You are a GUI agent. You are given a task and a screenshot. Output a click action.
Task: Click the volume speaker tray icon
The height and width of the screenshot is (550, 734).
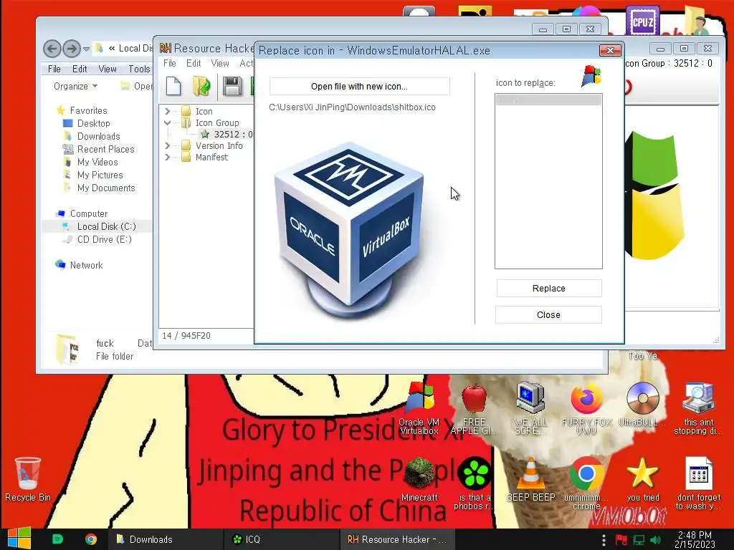tap(656, 540)
